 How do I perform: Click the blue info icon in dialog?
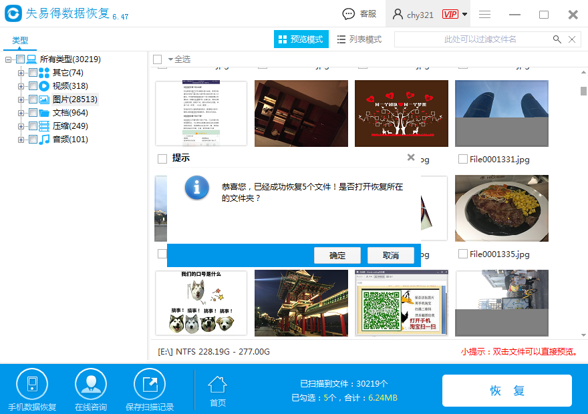tap(197, 188)
